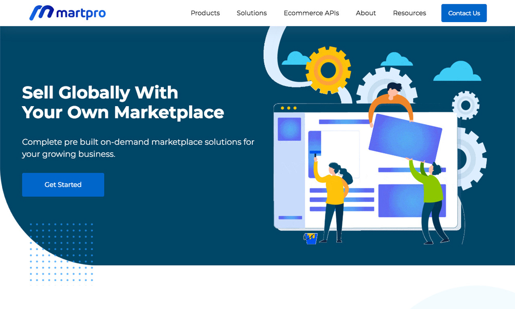Image resolution: width=515 pixels, height=309 pixels.
Task: Select the About nav item
Action: [366, 13]
